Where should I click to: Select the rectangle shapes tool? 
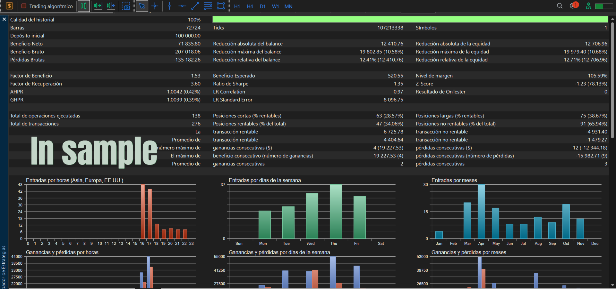[x=221, y=6]
